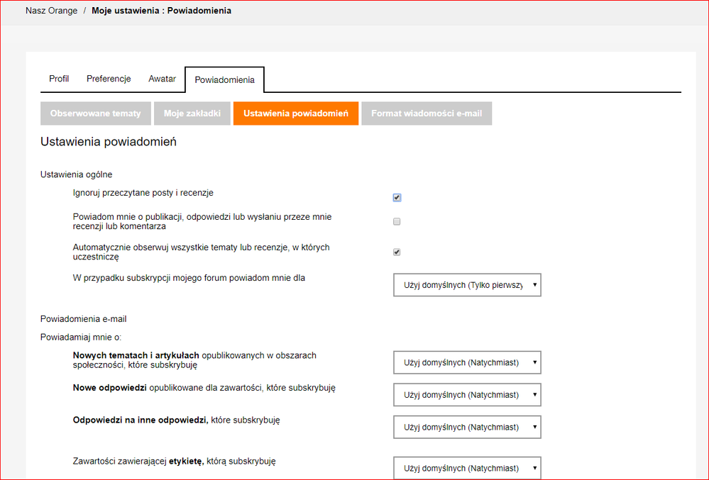Disable Automatycznie obserwuj wszystkie tematy checkbox

(x=397, y=252)
